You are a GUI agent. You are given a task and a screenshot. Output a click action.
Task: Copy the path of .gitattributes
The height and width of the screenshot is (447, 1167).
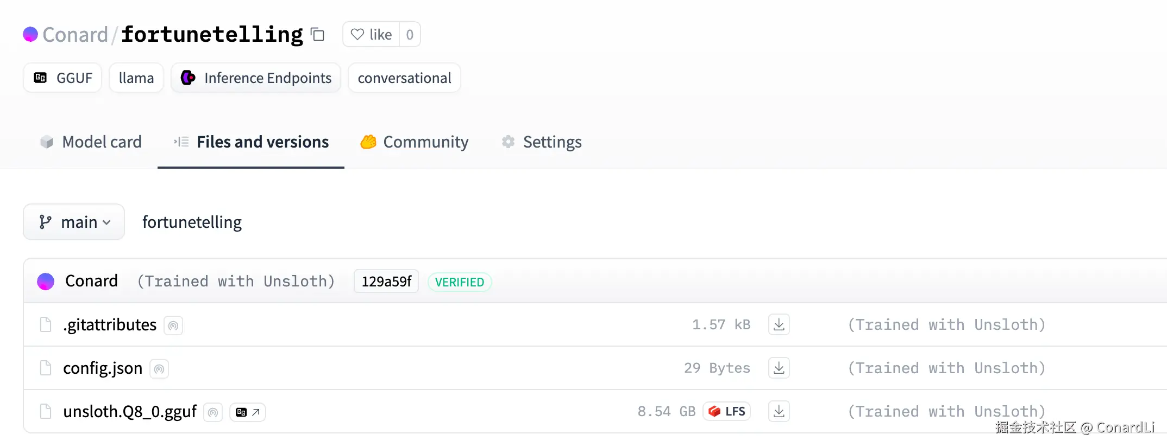(173, 325)
